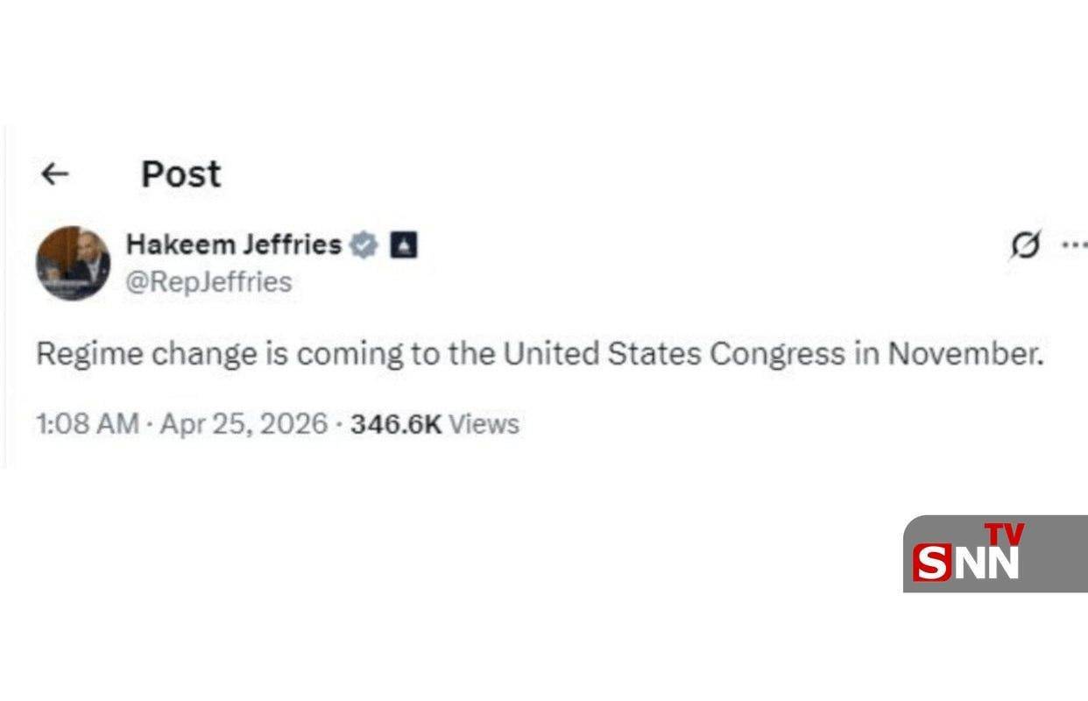Open the three-dot more options menu
Screen dimensions: 1088x701
pyautogui.click(x=1074, y=245)
